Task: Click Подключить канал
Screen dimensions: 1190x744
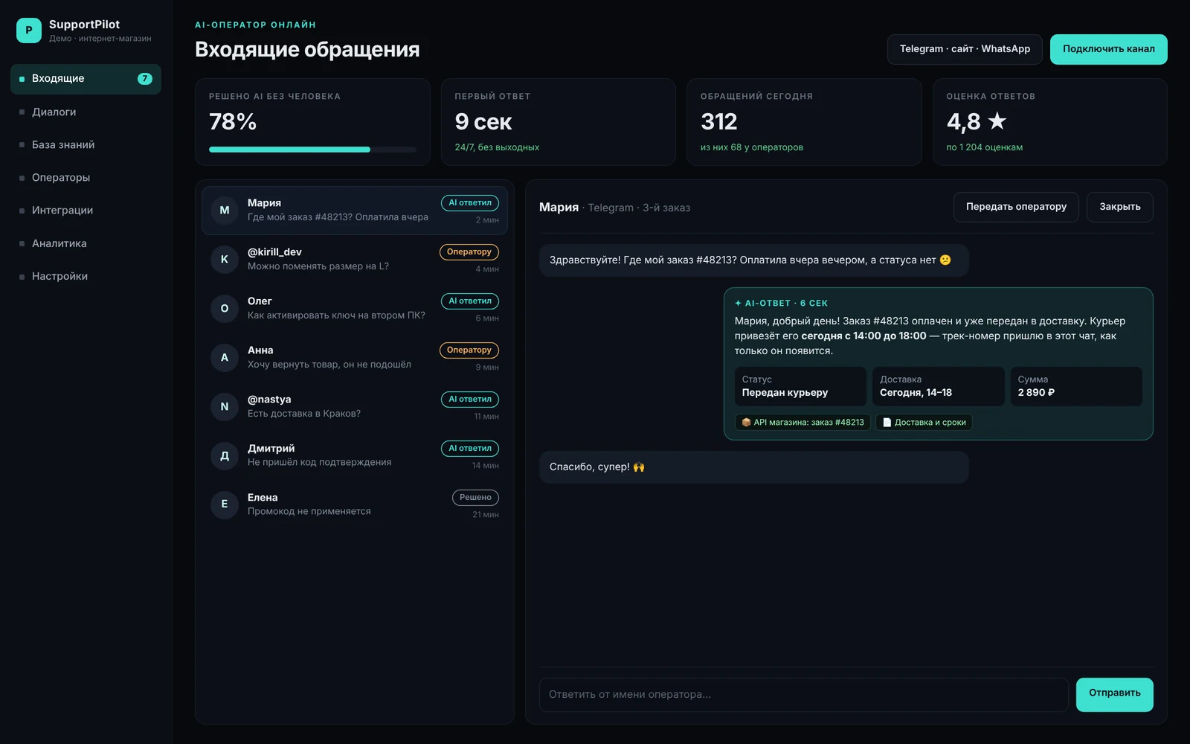Action: tap(1108, 49)
